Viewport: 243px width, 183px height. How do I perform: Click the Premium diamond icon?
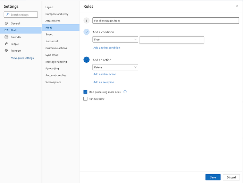click(x=6, y=51)
